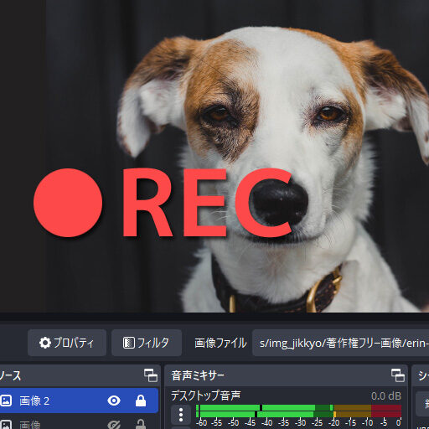Unlock the 画像 2 source via padlock icon

point(141,401)
